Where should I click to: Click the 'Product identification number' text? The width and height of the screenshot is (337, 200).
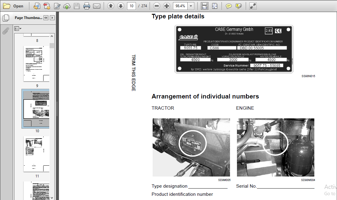click(182, 194)
